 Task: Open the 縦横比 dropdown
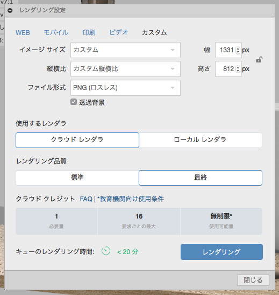point(125,69)
